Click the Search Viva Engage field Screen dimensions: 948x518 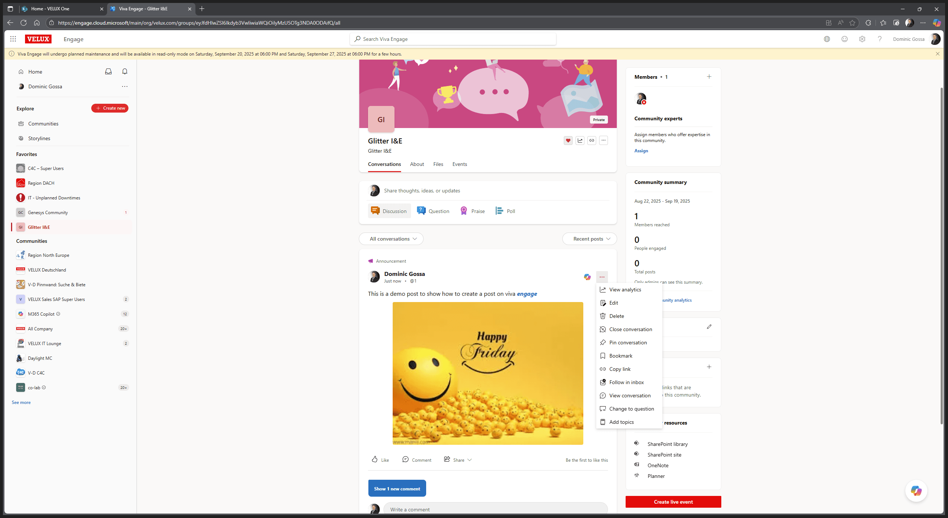coord(453,39)
